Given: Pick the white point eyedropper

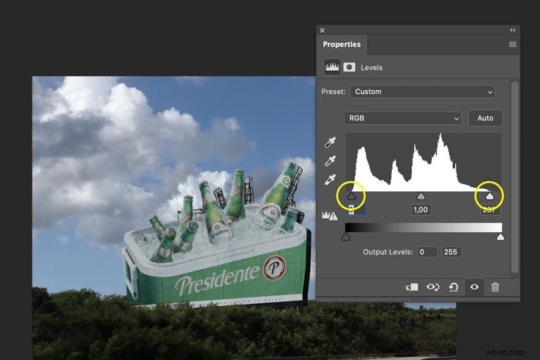Looking at the screenshot, I should (330, 180).
